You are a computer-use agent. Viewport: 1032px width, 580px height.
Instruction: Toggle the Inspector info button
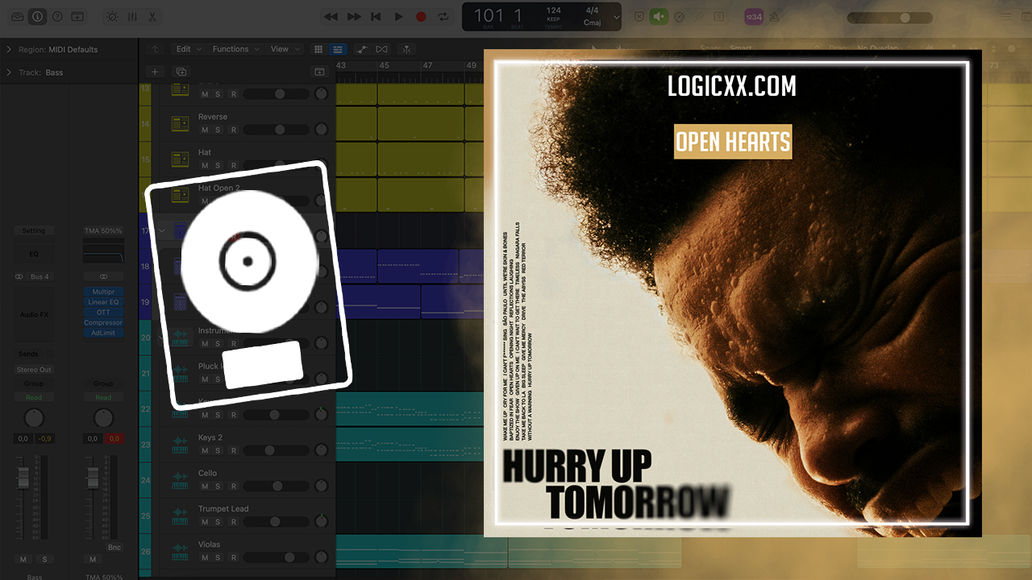click(x=37, y=16)
